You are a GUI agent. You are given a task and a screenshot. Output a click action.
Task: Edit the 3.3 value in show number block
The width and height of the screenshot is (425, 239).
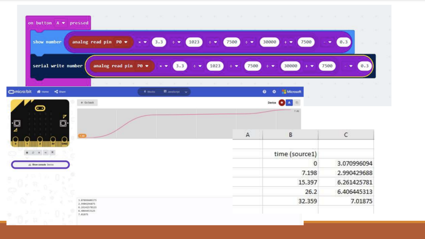159,42
